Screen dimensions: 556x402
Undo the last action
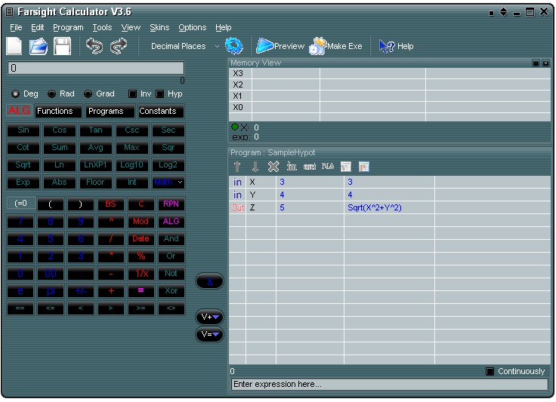[x=94, y=46]
